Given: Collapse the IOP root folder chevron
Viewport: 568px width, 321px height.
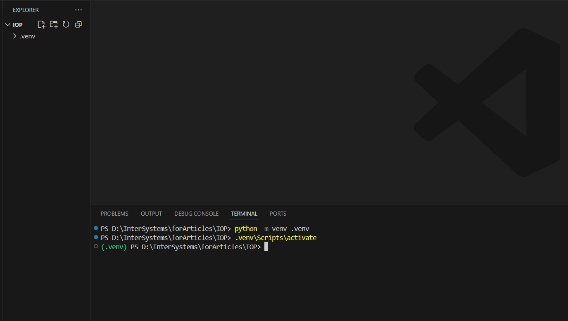Looking at the screenshot, I should (7, 25).
